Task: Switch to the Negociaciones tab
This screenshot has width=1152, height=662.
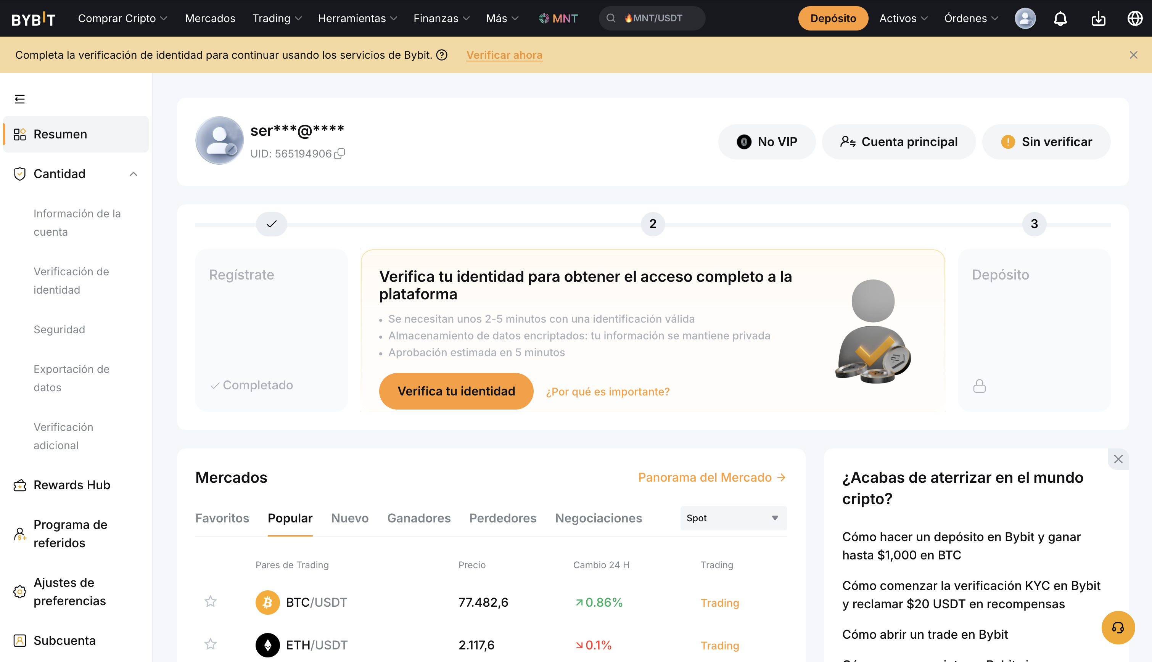Action: tap(599, 518)
